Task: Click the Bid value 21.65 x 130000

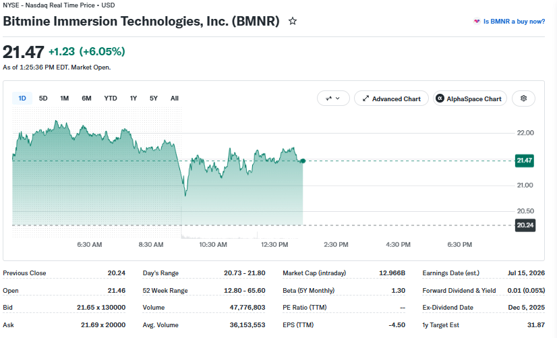Action: (x=101, y=307)
